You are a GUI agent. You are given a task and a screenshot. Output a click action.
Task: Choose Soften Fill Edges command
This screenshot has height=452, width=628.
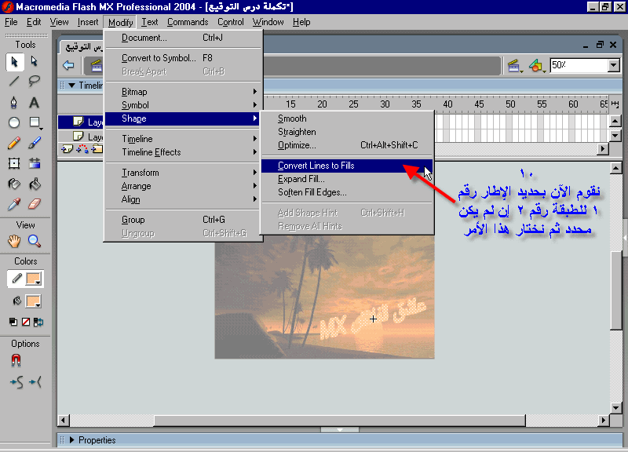point(347,192)
